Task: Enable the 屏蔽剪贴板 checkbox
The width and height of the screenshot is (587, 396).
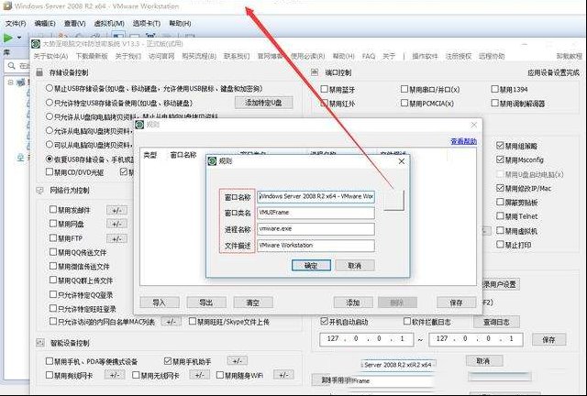Action: point(500,202)
